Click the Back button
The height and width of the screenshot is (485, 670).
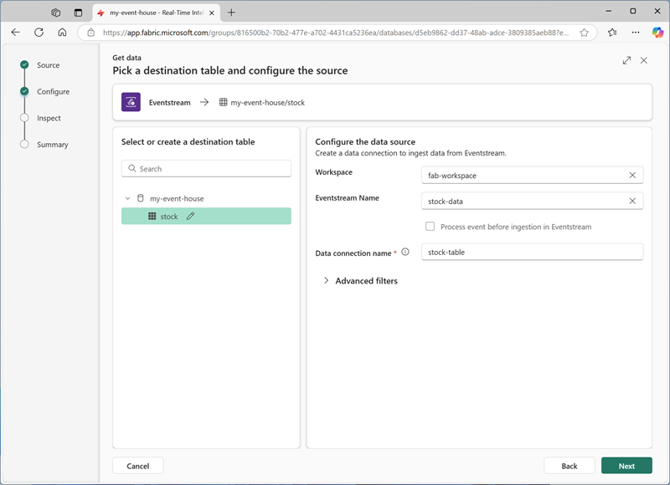569,466
